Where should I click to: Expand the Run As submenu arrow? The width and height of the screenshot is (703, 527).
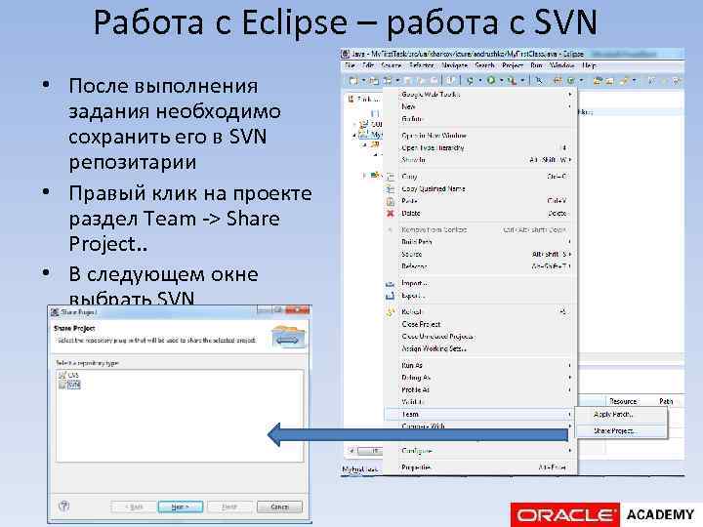(x=570, y=365)
